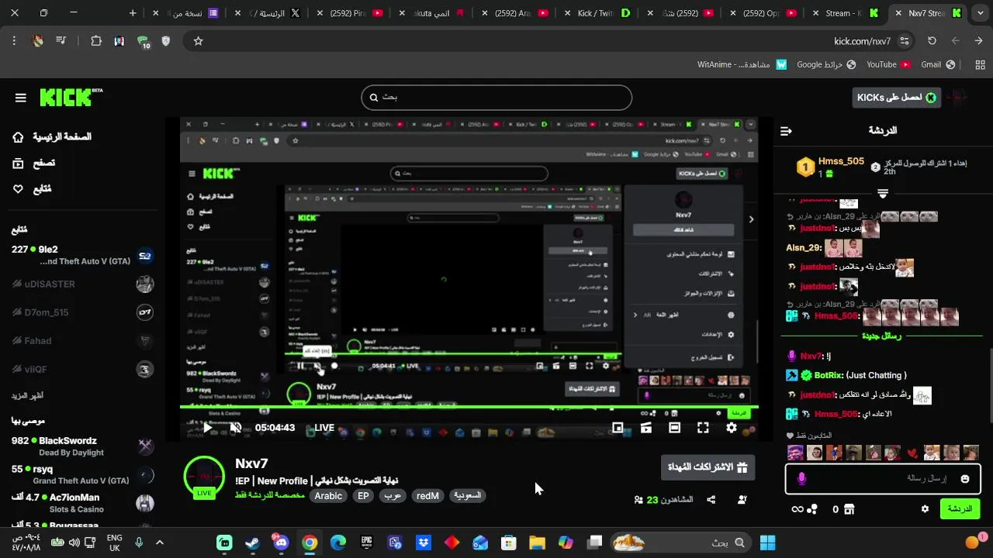Open user profile avatar in header
The height and width of the screenshot is (558, 993).
point(958,98)
